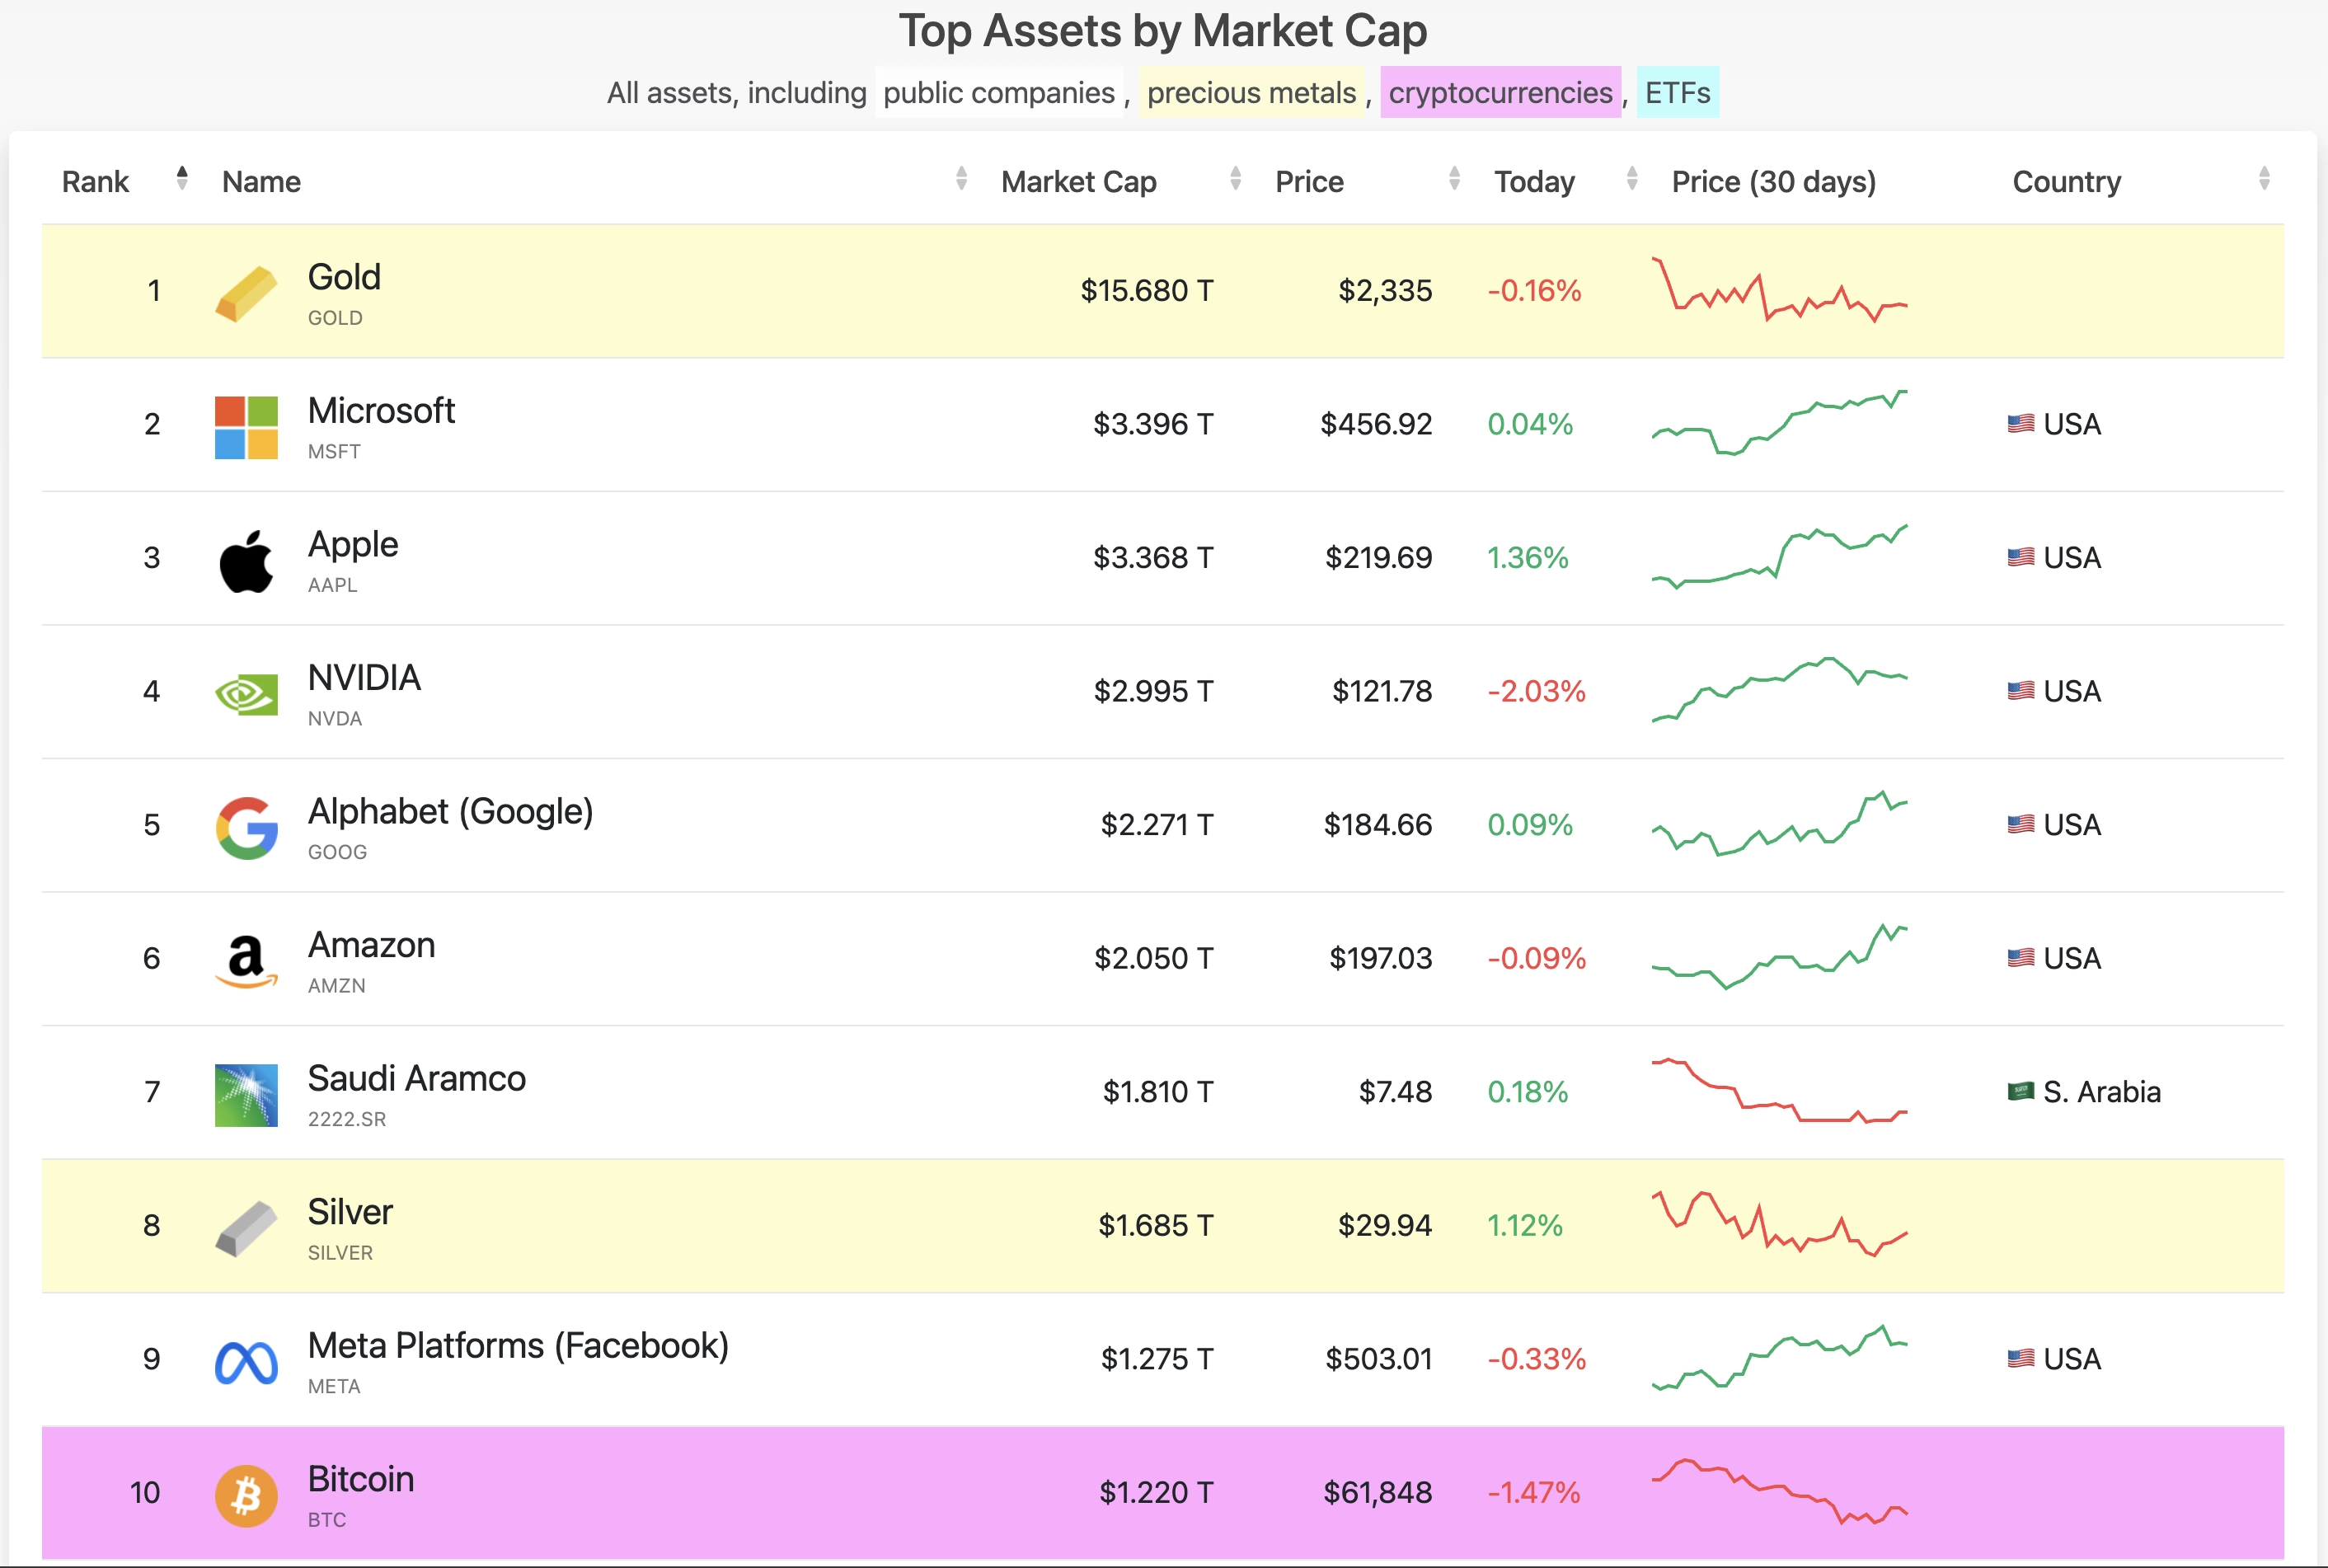Click the Saudi Arabia flag icon
The height and width of the screenshot is (1568, 2328).
[2020, 1091]
